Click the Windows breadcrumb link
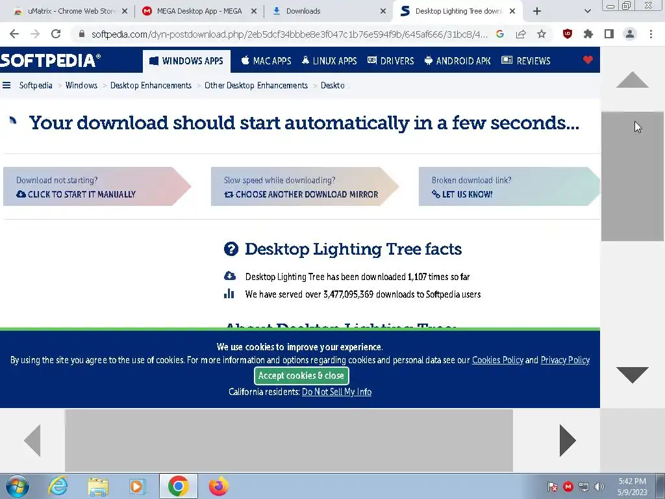Screen dimensions: 665x499 [81, 85]
